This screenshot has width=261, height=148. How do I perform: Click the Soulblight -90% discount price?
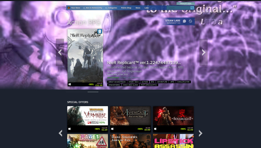coord(187,129)
